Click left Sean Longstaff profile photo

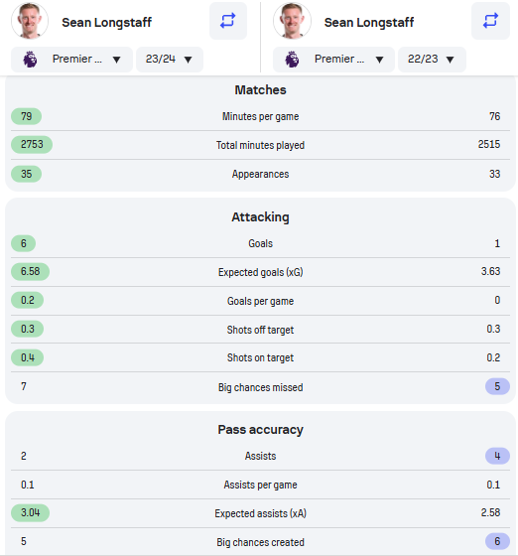30,21
